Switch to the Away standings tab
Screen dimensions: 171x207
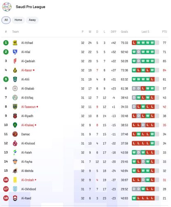(32, 20)
